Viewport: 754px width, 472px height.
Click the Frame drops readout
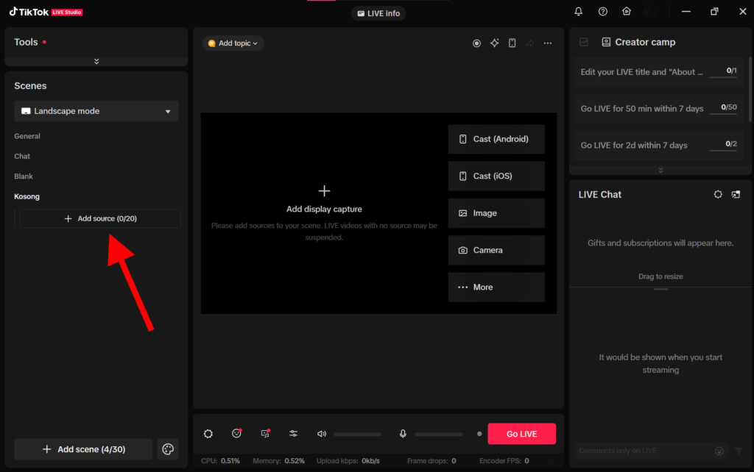[x=431, y=461]
